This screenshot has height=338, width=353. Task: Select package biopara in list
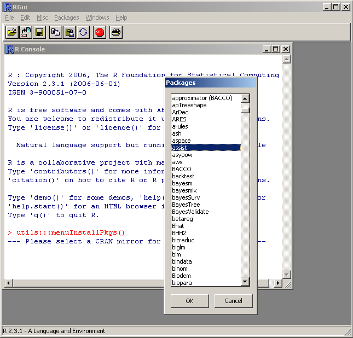[206, 283]
